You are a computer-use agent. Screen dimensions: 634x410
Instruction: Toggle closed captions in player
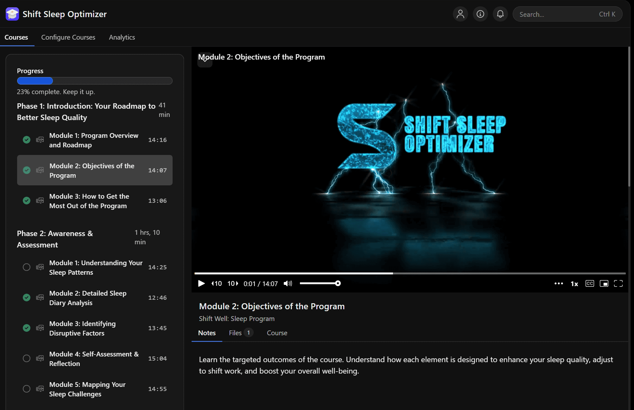coord(590,283)
